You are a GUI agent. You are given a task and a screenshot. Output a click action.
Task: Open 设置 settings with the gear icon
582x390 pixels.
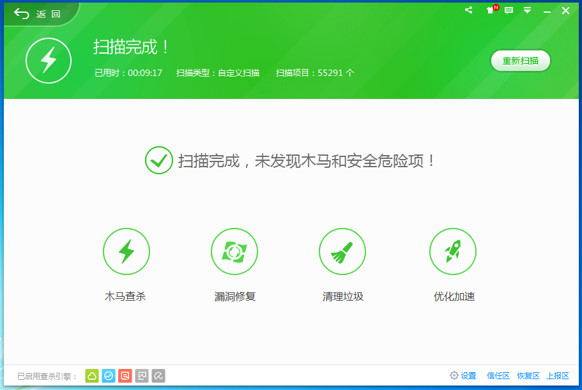[463, 375]
